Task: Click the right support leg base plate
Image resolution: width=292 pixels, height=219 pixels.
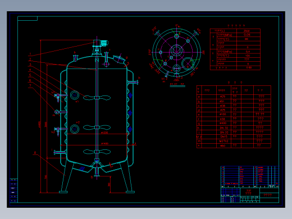Action: click(x=130, y=192)
